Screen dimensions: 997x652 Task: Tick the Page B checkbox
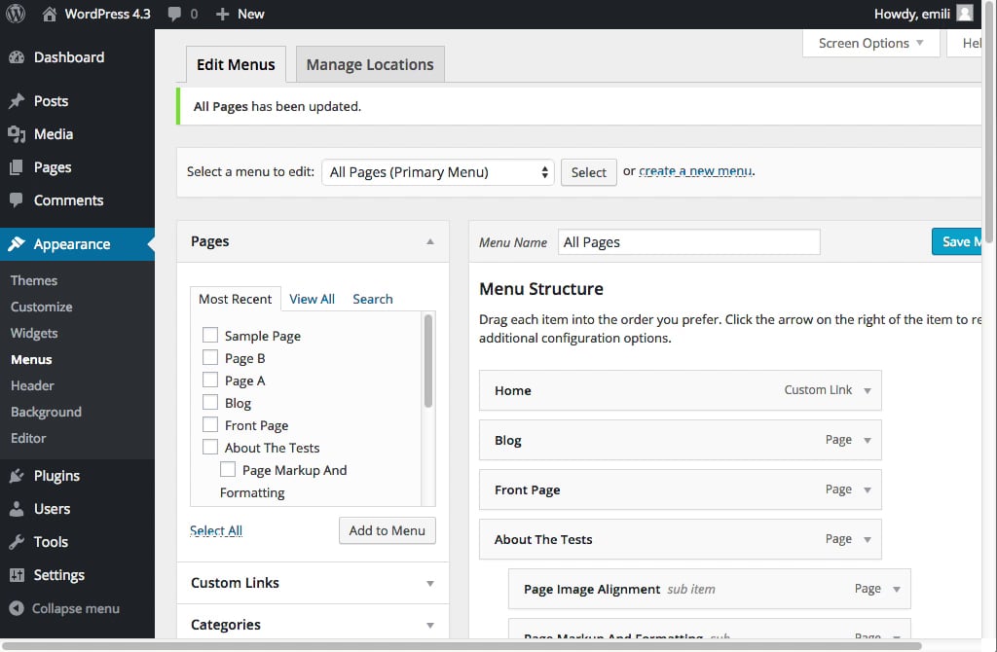click(210, 358)
